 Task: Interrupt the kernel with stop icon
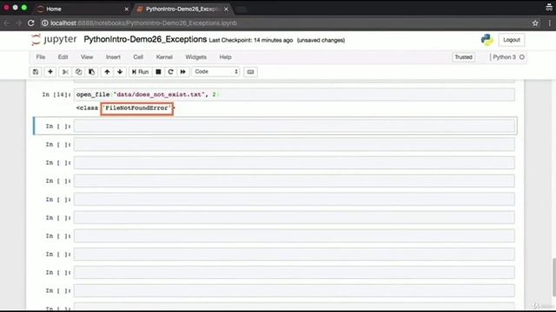click(158, 72)
